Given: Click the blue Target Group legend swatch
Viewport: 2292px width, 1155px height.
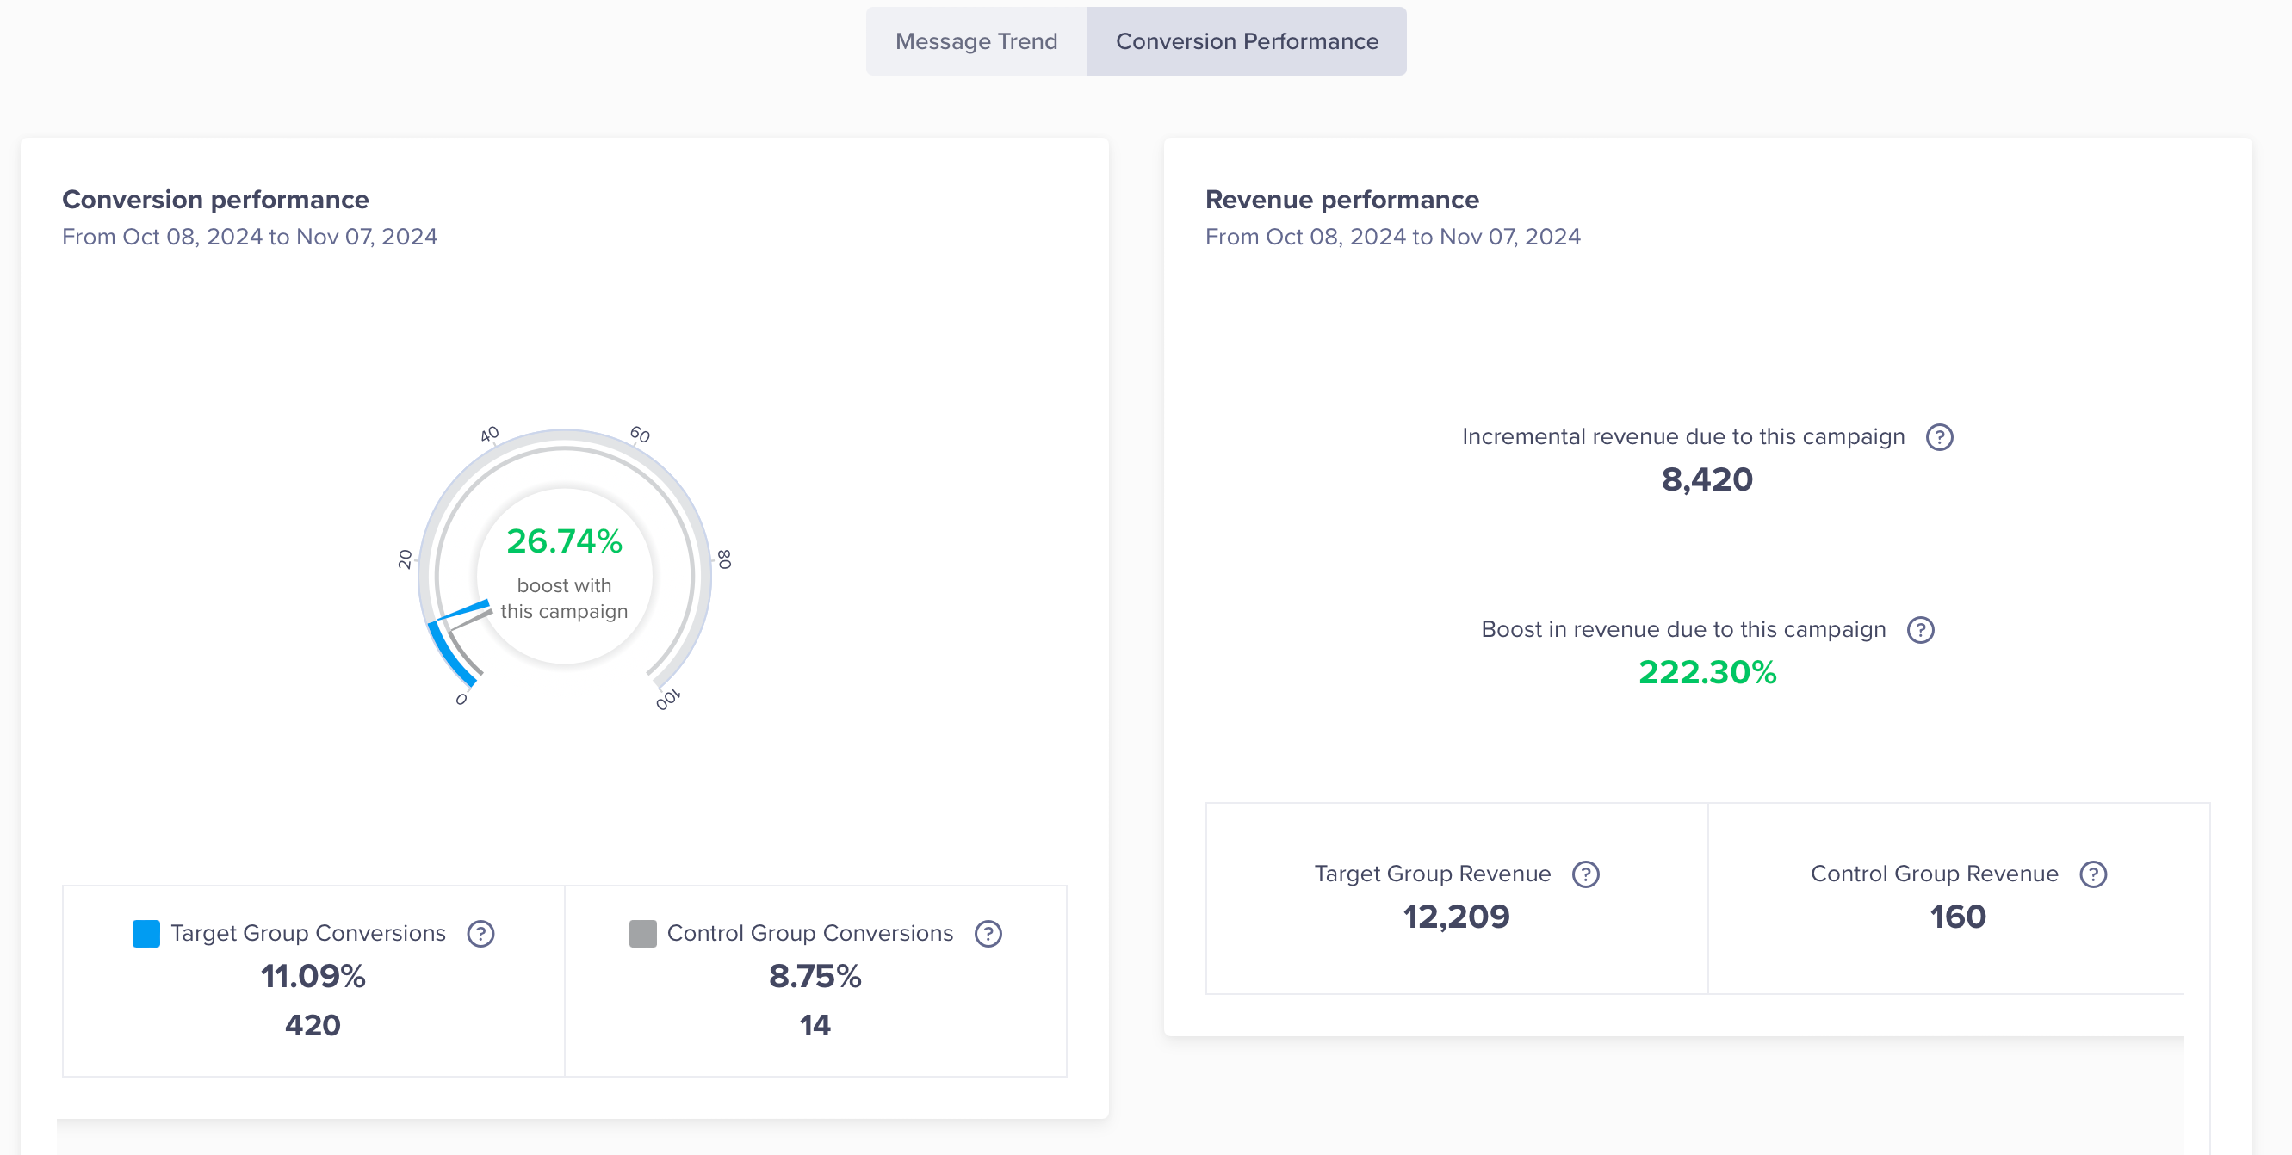Looking at the screenshot, I should [x=146, y=934].
